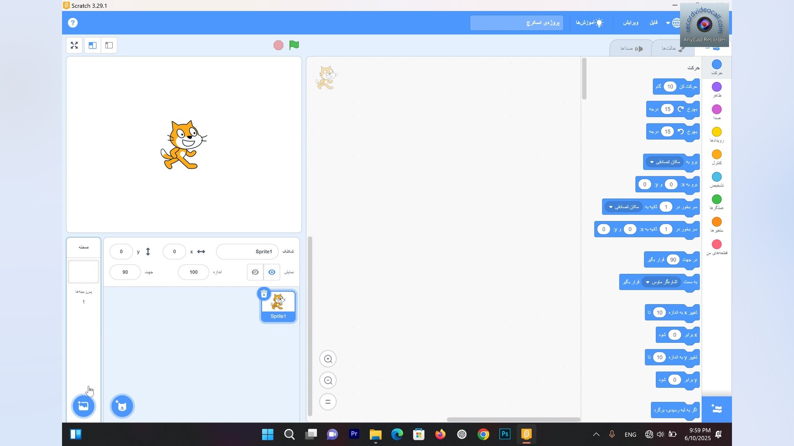The width and height of the screenshot is (794, 446).
Task: Click the green flag to run
Action: coord(294,45)
